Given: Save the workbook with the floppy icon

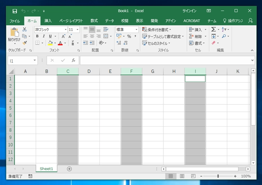Looking at the screenshot, I should click(x=15, y=11).
